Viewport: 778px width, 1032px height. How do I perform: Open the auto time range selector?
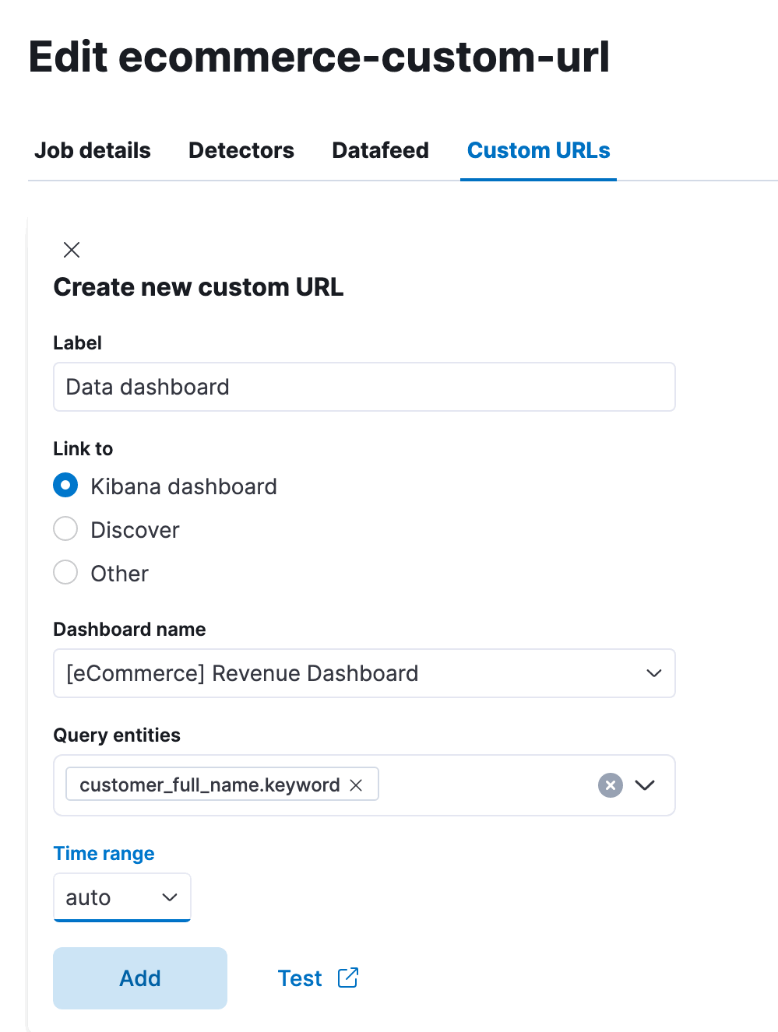121,897
